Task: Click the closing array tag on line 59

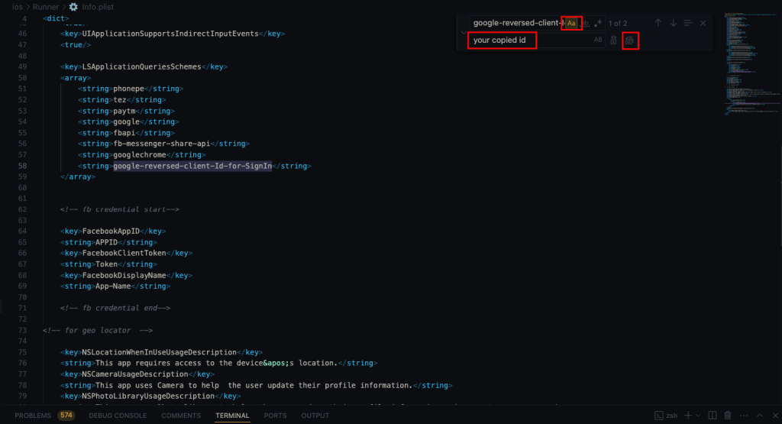Action: 78,176
